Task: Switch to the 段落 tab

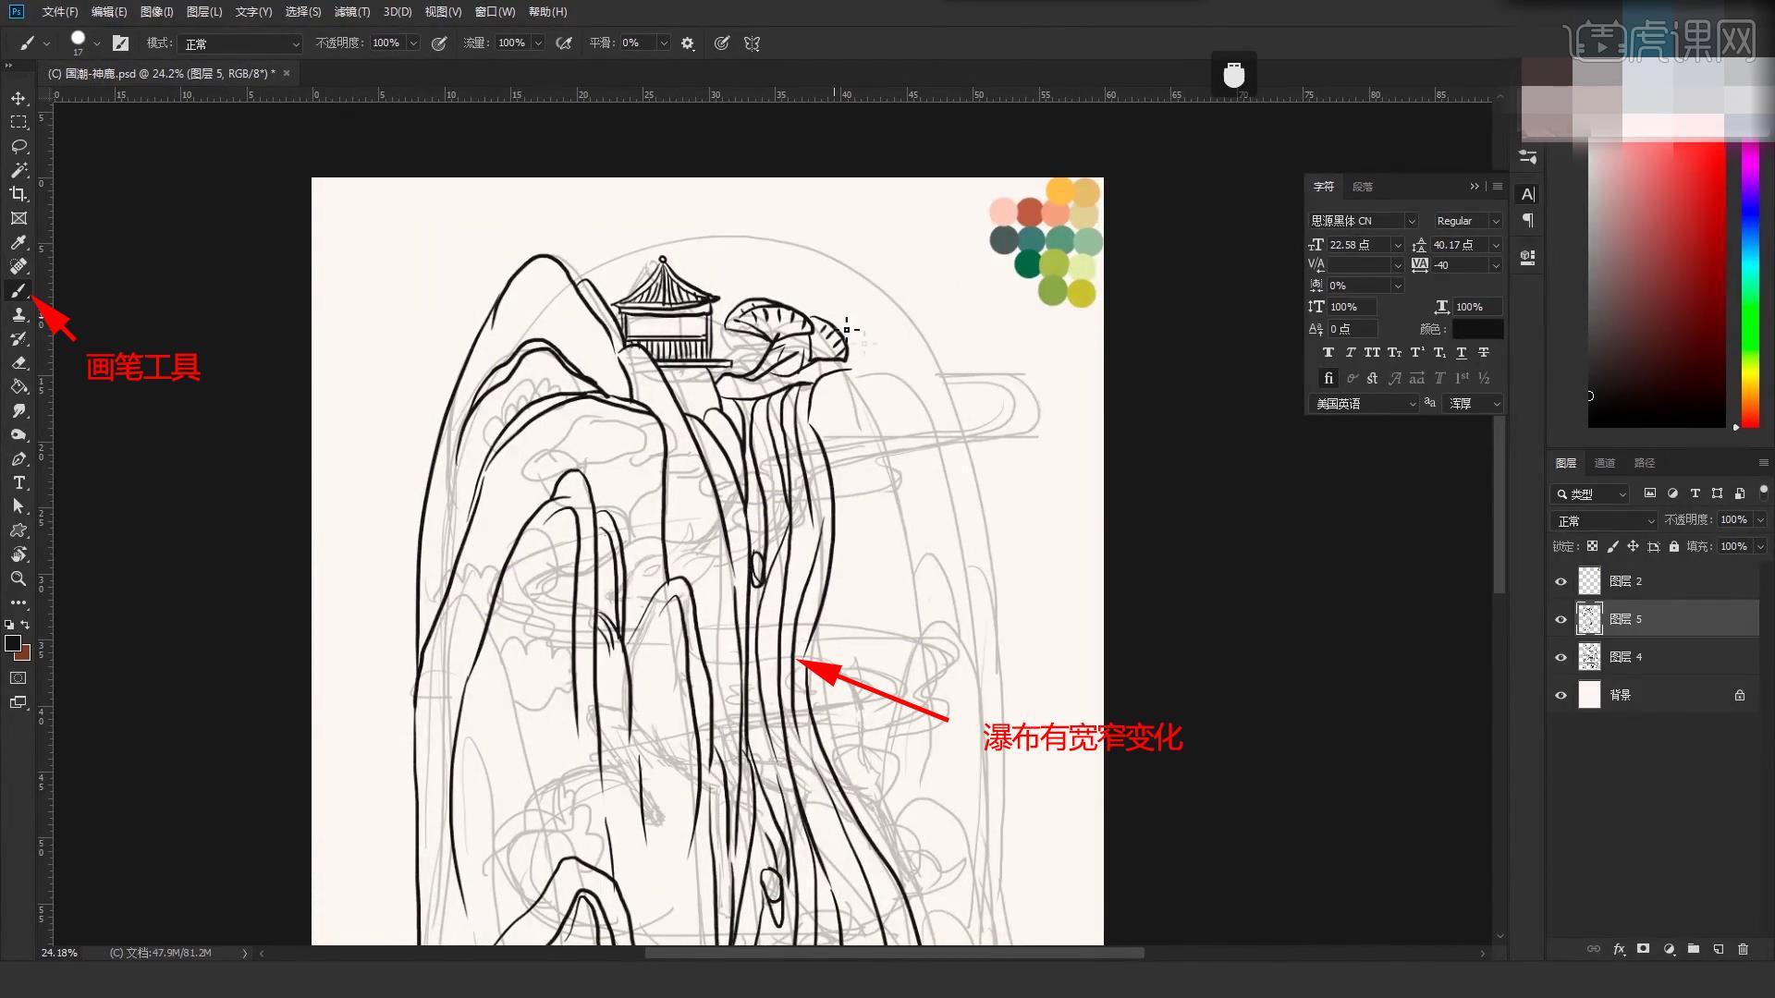Action: click(1363, 187)
